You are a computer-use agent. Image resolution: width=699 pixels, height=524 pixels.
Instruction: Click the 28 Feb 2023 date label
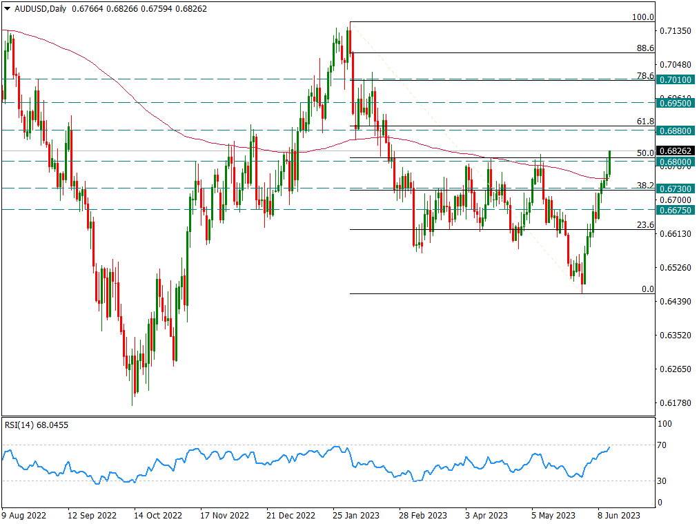click(x=422, y=516)
